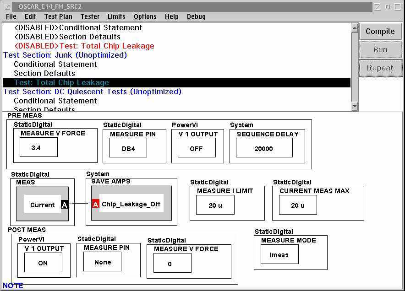
Task: Click the SAVE AMPS label
Action: (x=111, y=181)
